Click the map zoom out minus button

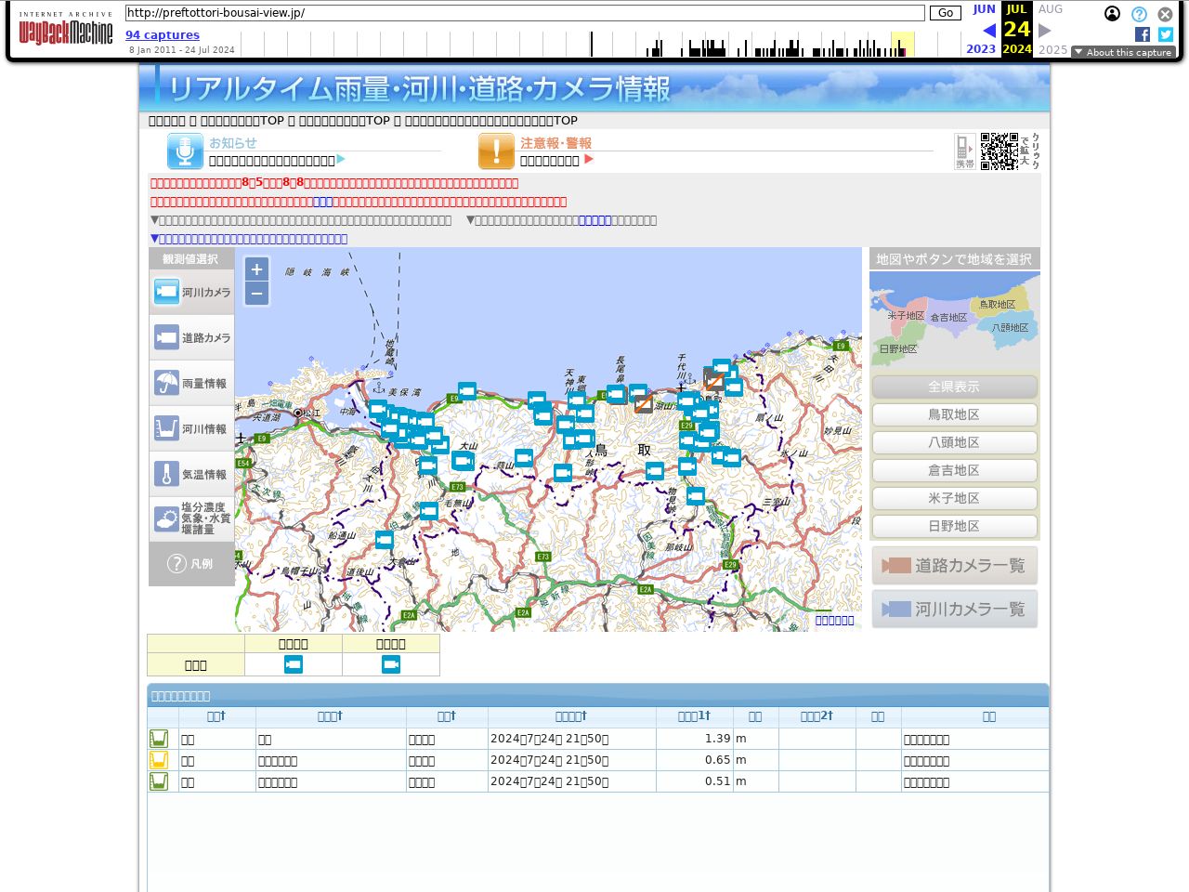coord(256,294)
